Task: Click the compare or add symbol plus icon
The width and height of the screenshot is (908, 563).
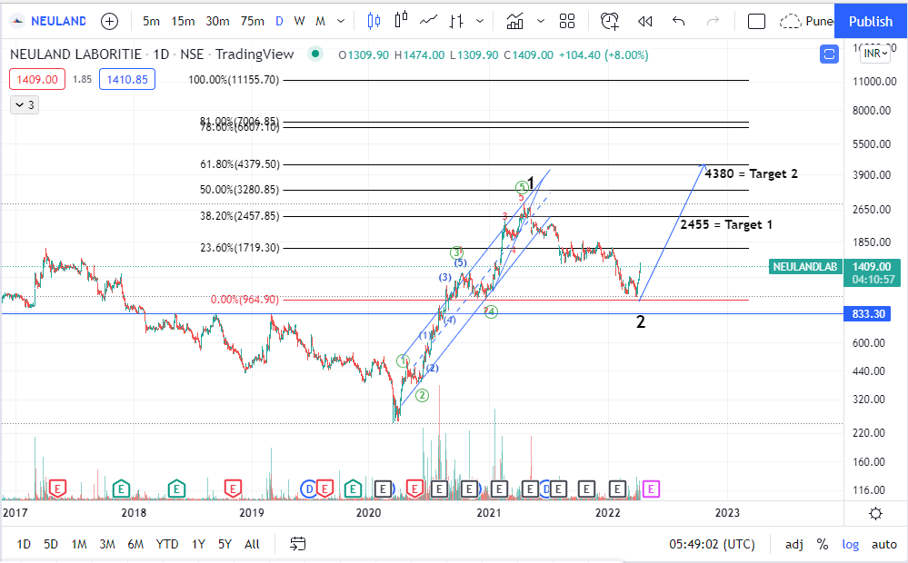Action: [x=109, y=22]
